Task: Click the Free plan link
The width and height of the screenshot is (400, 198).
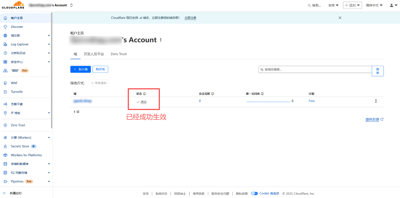Action: (x=311, y=101)
